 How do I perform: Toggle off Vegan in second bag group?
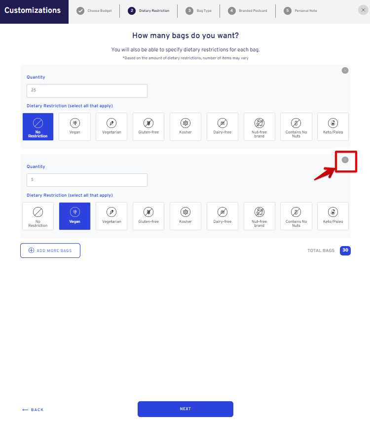point(74,216)
